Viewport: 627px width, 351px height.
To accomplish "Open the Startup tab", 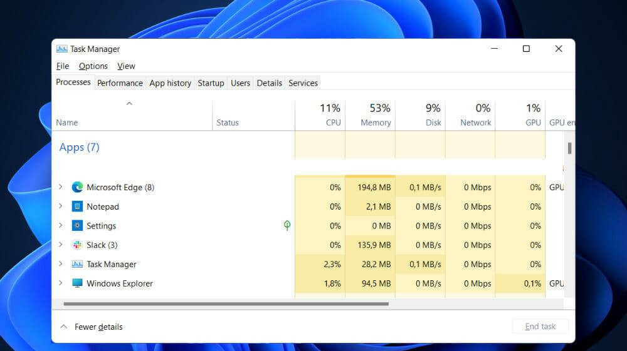I will tap(211, 83).
